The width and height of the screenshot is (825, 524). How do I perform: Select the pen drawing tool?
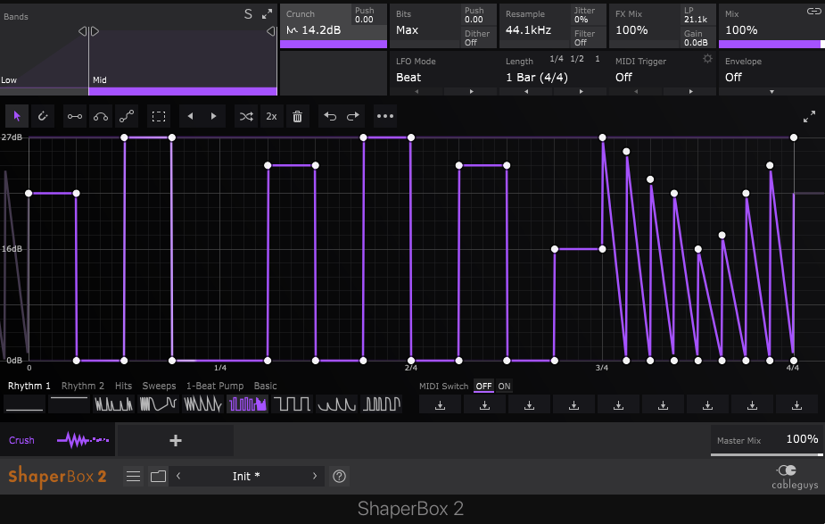(x=43, y=116)
